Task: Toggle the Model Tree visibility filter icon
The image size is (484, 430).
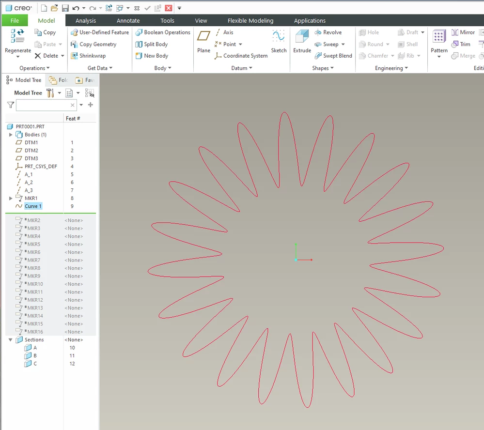Action: [x=90, y=93]
